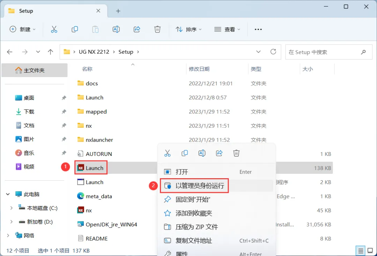Go forward with the forward arrow
The height and width of the screenshot is (256, 377).
point(25,52)
